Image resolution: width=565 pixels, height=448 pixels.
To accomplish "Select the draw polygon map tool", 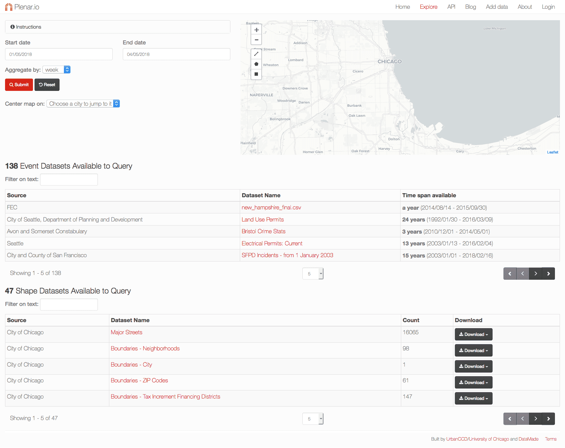I will coord(256,64).
